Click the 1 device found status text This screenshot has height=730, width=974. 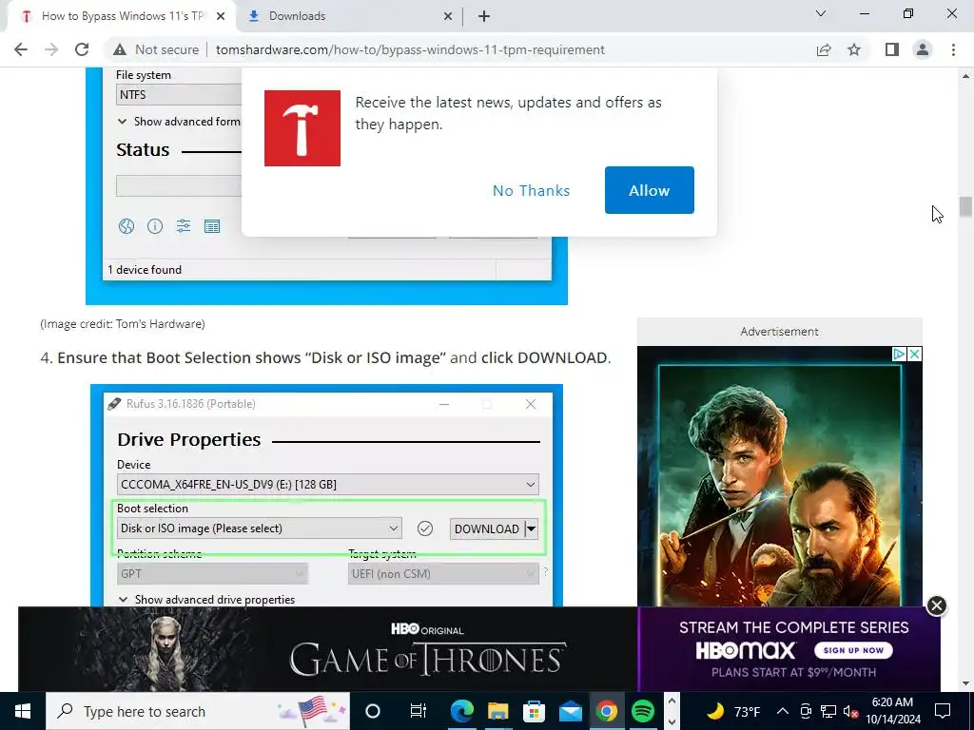145,270
